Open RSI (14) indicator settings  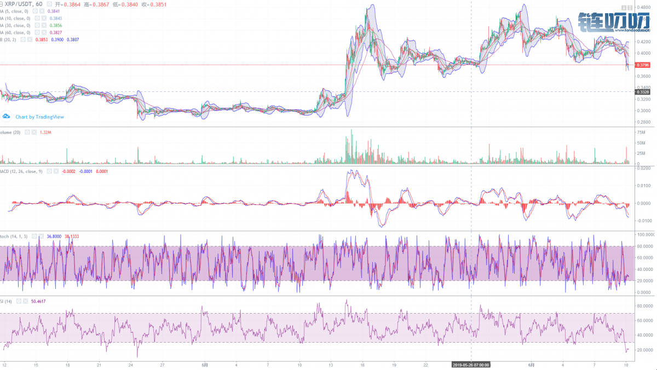(x=19, y=302)
